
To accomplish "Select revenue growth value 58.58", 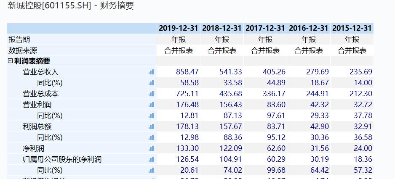I will (x=189, y=83).
